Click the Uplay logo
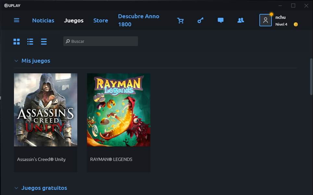Image resolution: width=313 pixels, height=195 pixels. pos(12,6)
